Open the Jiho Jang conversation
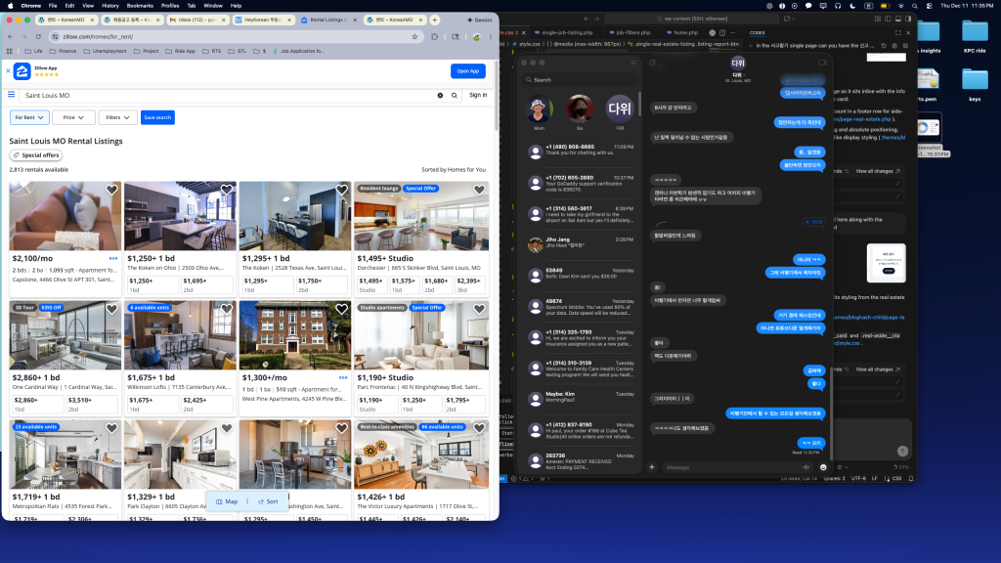This screenshot has width=1001, height=563. tap(579, 243)
